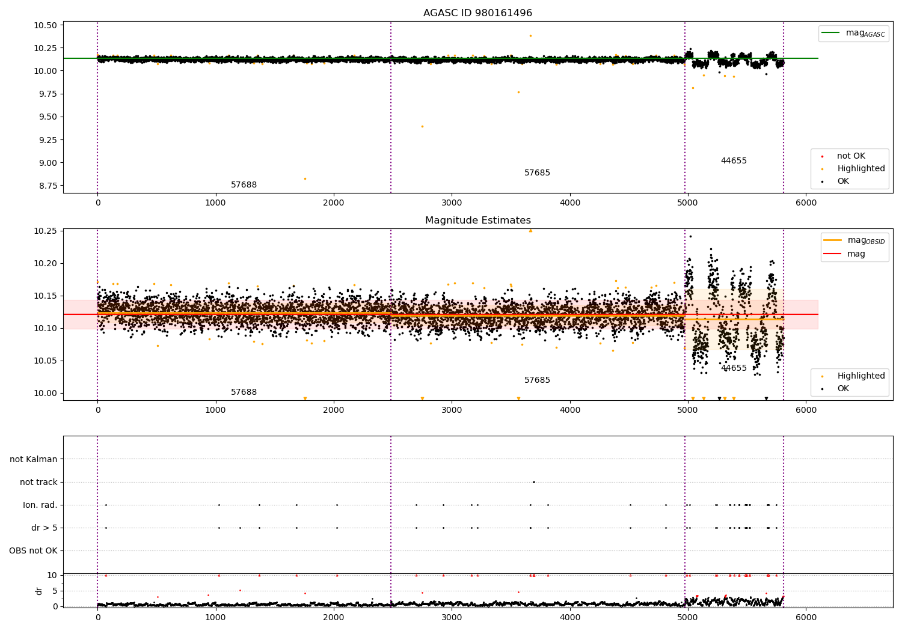The height and width of the screenshot is (631, 902).
Task: Click the orange mag OBSID legend line
Action: [832, 240]
